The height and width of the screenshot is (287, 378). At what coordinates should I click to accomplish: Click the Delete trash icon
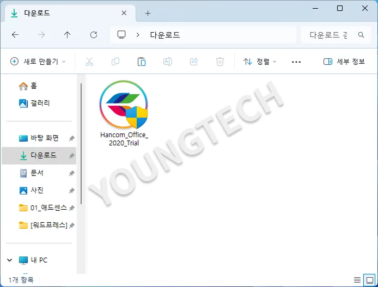click(220, 62)
